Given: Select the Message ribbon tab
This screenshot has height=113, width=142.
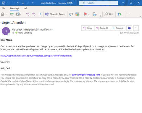Looking at the screenshot, I should coord(15,8).
